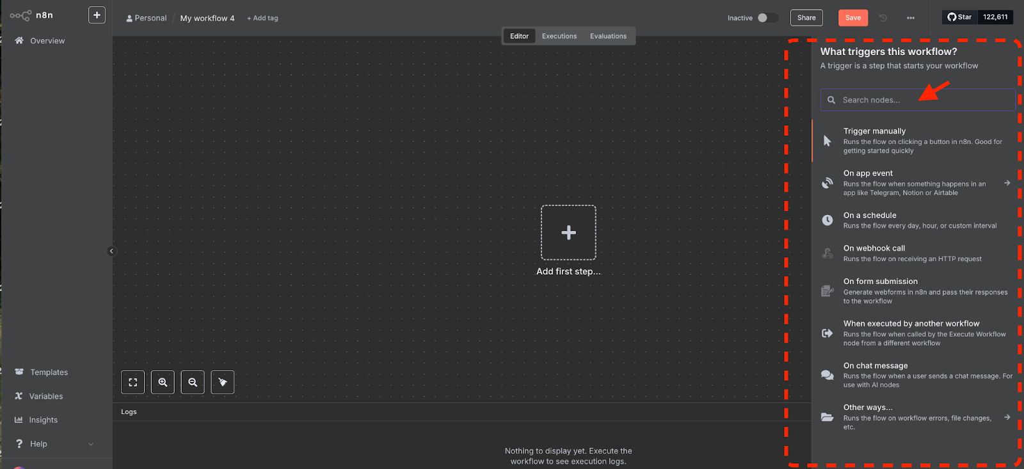The height and width of the screenshot is (469, 1024).
Task: Click the plus button beside the n8n logo
Action: (x=97, y=15)
